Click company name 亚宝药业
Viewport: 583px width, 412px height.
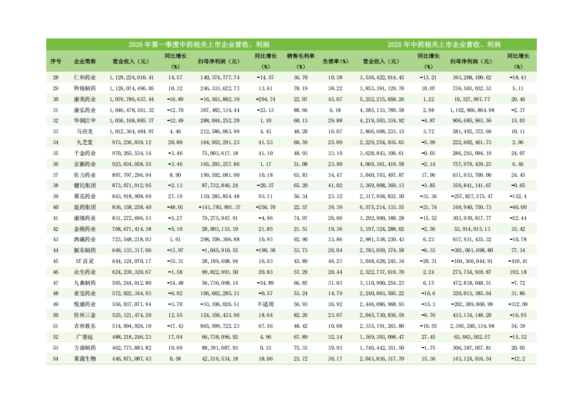[85, 294]
